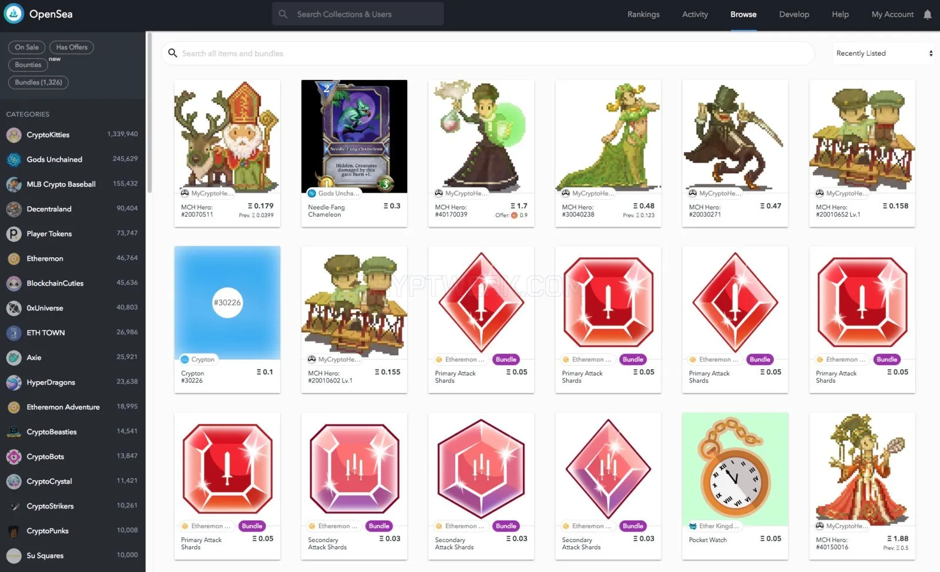
Task: Select the CryptoPunks category icon
Action: tap(14, 531)
